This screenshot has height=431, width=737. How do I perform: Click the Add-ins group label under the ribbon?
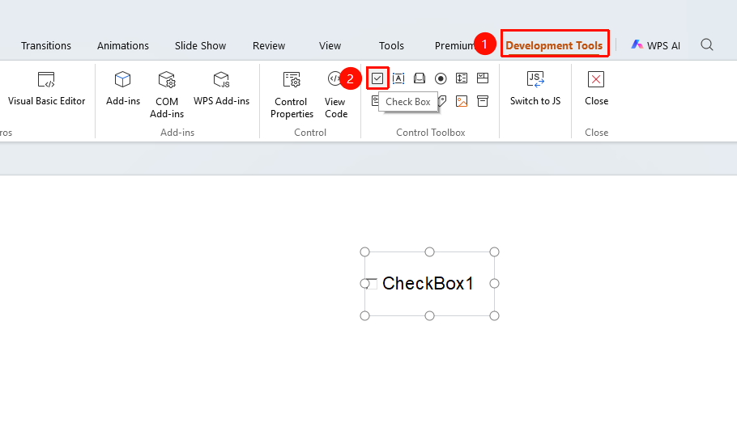177,133
